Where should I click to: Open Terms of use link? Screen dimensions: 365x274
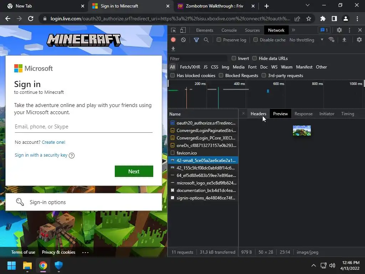coord(23,252)
